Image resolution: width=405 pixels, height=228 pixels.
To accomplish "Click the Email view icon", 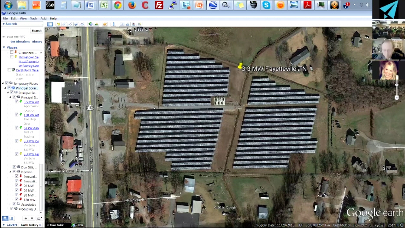I will point(122,24).
